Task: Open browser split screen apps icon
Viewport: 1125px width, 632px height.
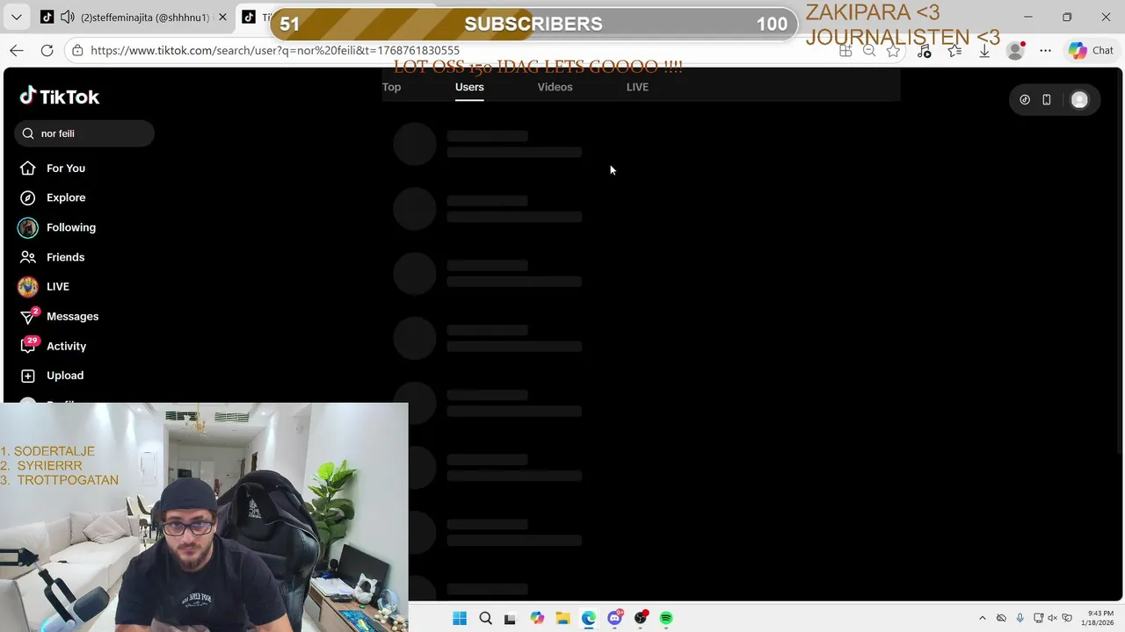Action: 846,51
